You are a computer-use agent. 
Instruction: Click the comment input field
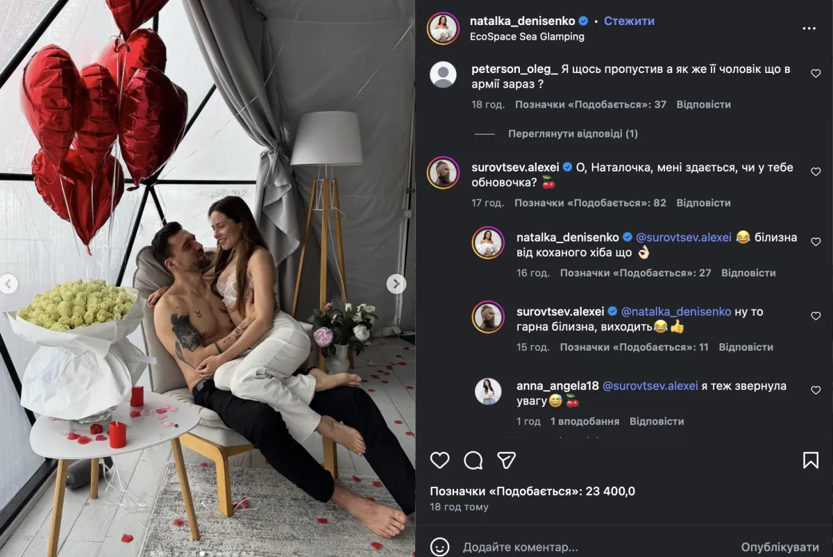[x=590, y=547]
